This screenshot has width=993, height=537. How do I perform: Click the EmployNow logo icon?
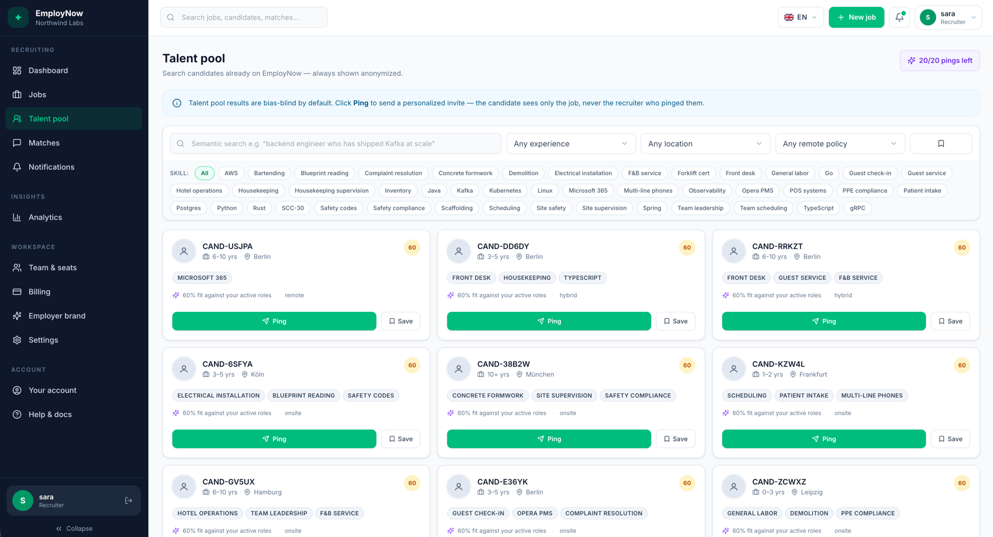(x=18, y=17)
